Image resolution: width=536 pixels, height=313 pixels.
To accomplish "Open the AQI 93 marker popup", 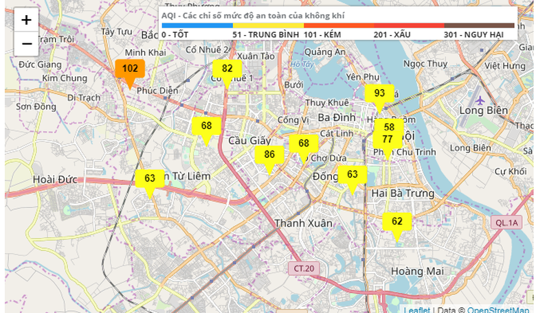I will [x=379, y=93].
